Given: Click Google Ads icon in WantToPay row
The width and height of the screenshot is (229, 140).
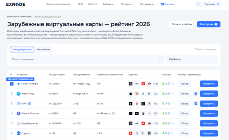Looking at the screenshot, I should pos(143,94).
